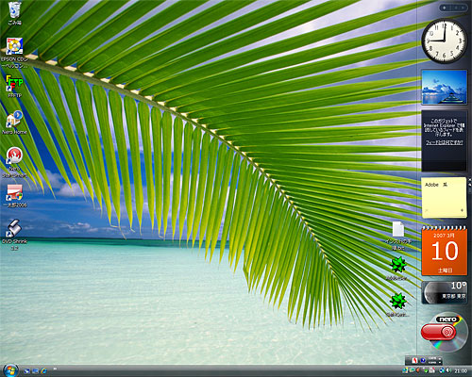
Task: Toggle the red Nero switch gadget
Action: click(x=438, y=333)
